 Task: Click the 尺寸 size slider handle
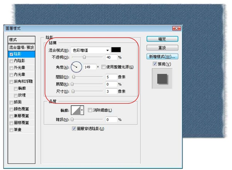click(x=73, y=91)
